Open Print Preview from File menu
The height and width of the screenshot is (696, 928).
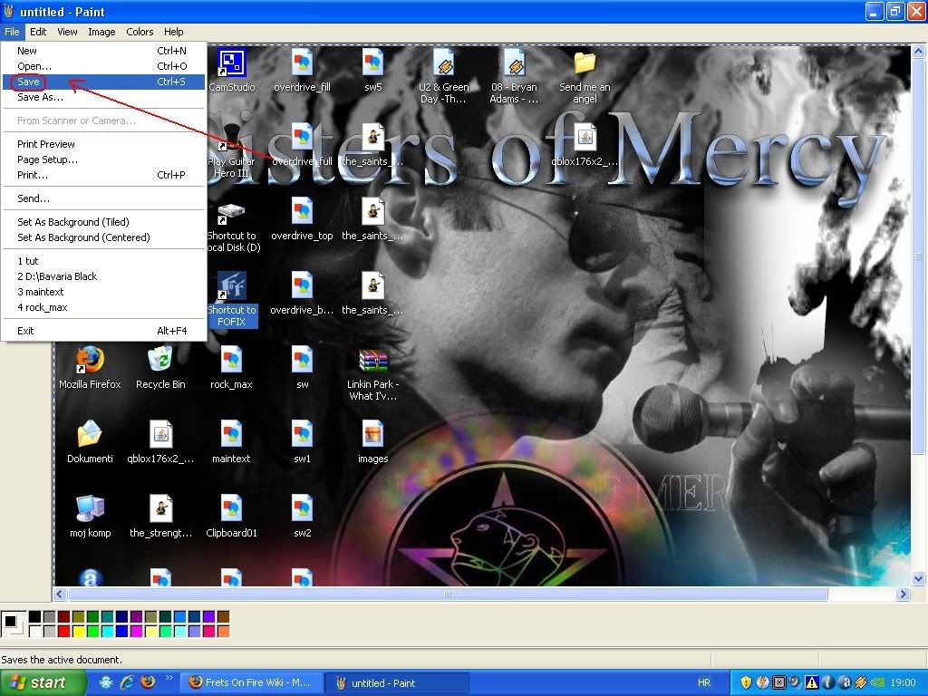[103, 144]
